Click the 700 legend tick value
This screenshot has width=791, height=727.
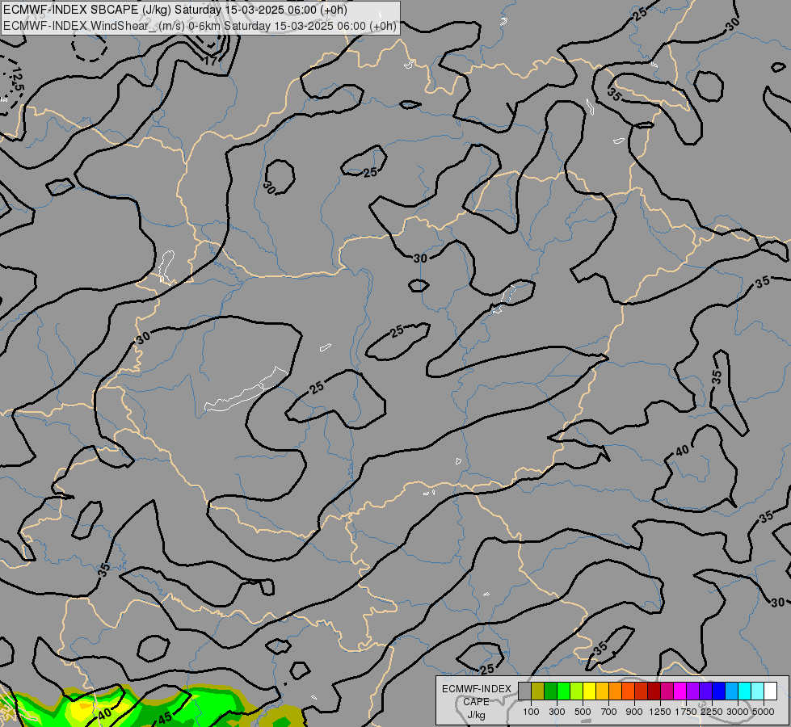tap(609, 712)
